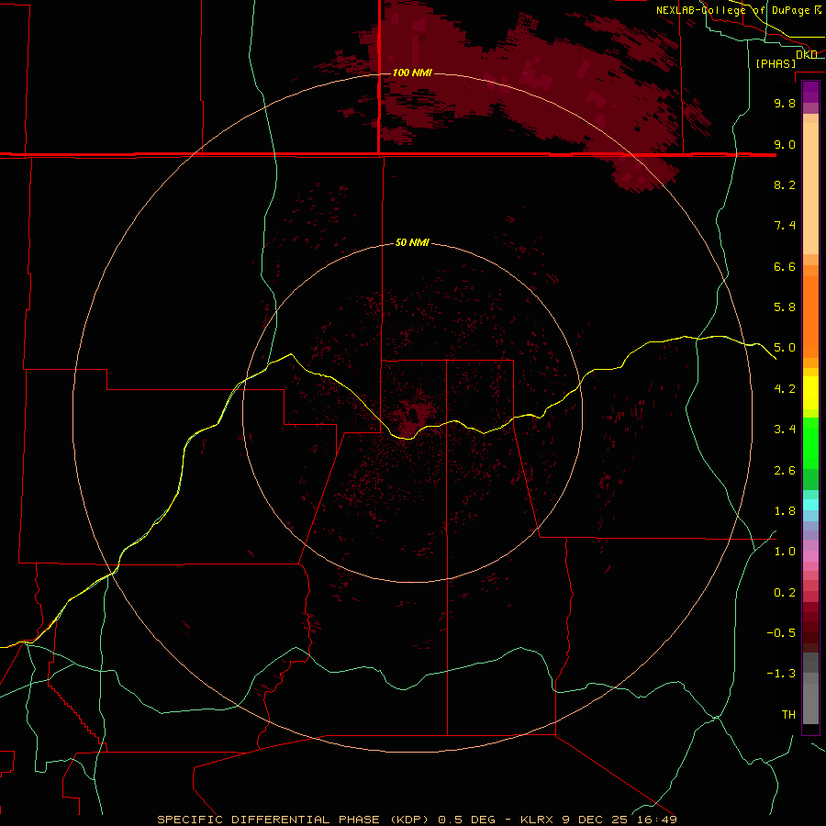Pick the solid orange band of the color scale

pos(810,316)
